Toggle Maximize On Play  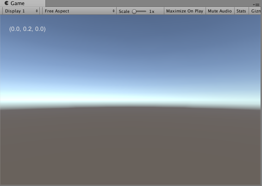(185, 11)
